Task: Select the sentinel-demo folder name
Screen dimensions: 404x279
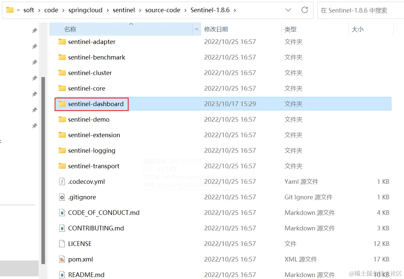Action: [x=89, y=119]
